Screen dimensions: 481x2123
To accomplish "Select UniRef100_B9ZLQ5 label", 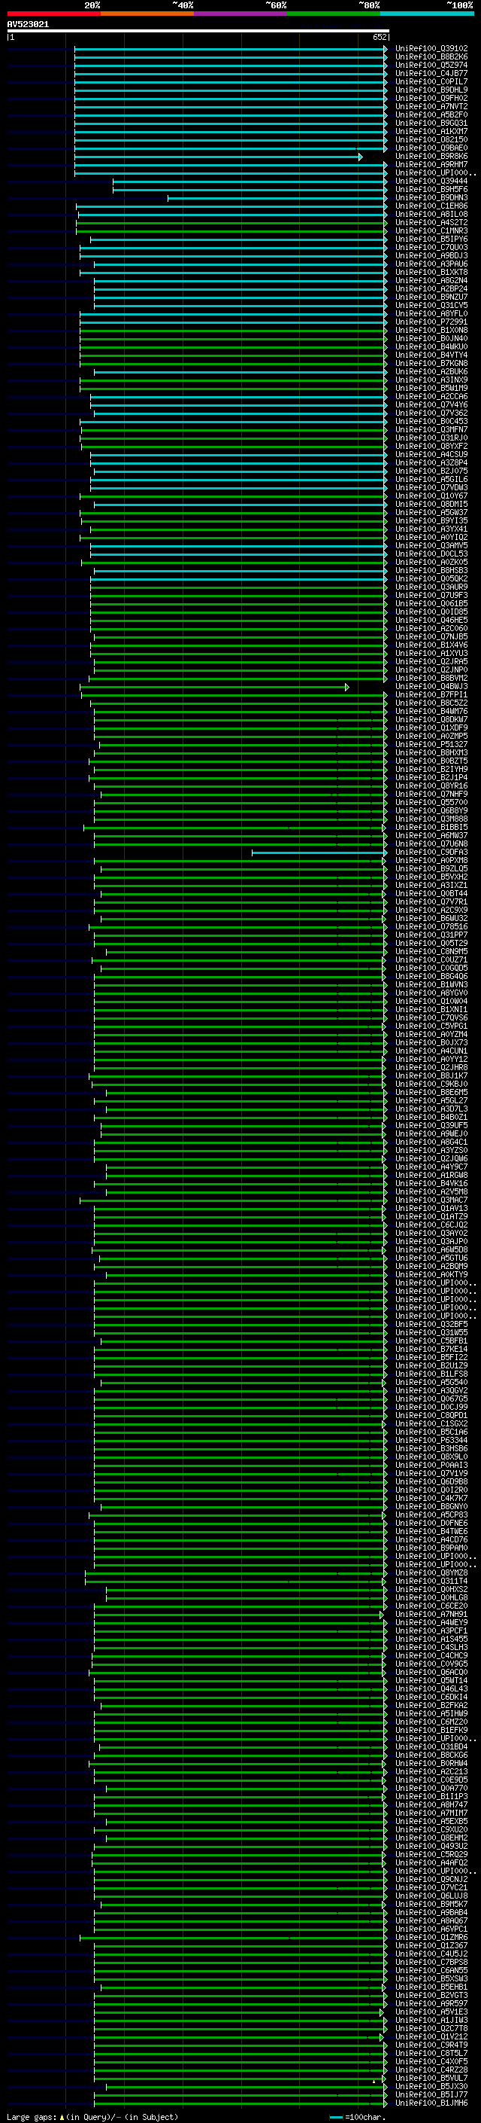I will [x=431, y=868].
